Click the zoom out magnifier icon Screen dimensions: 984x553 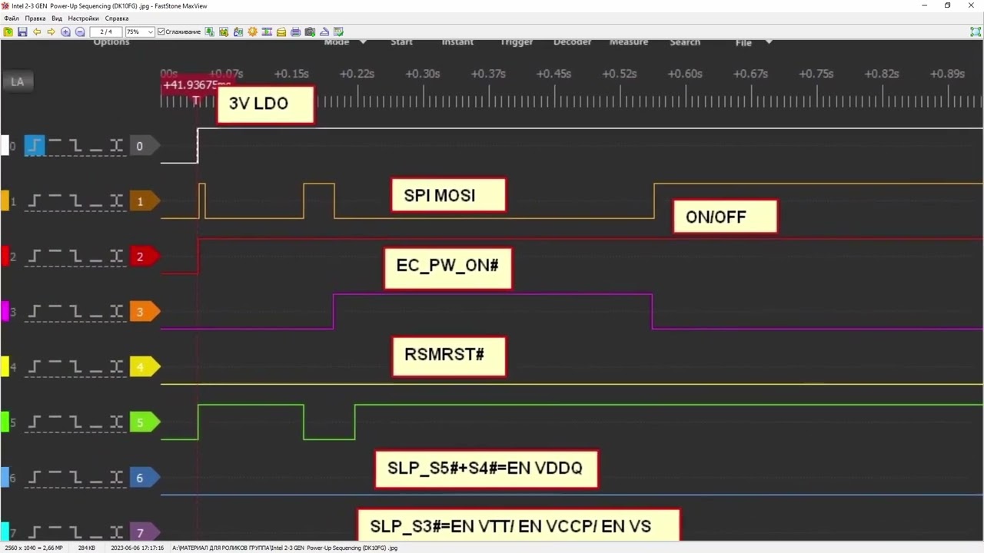point(80,31)
